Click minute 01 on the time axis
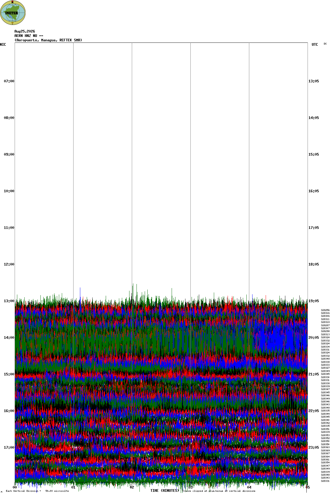This screenshot has width=331, height=495. coord(74,488)
